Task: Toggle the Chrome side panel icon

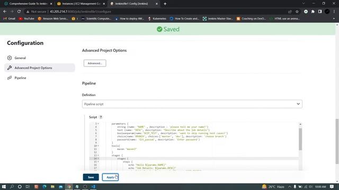Action: click(320, 12)
